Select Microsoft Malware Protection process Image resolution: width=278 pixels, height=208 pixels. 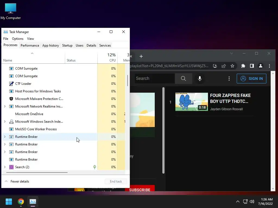64,99
